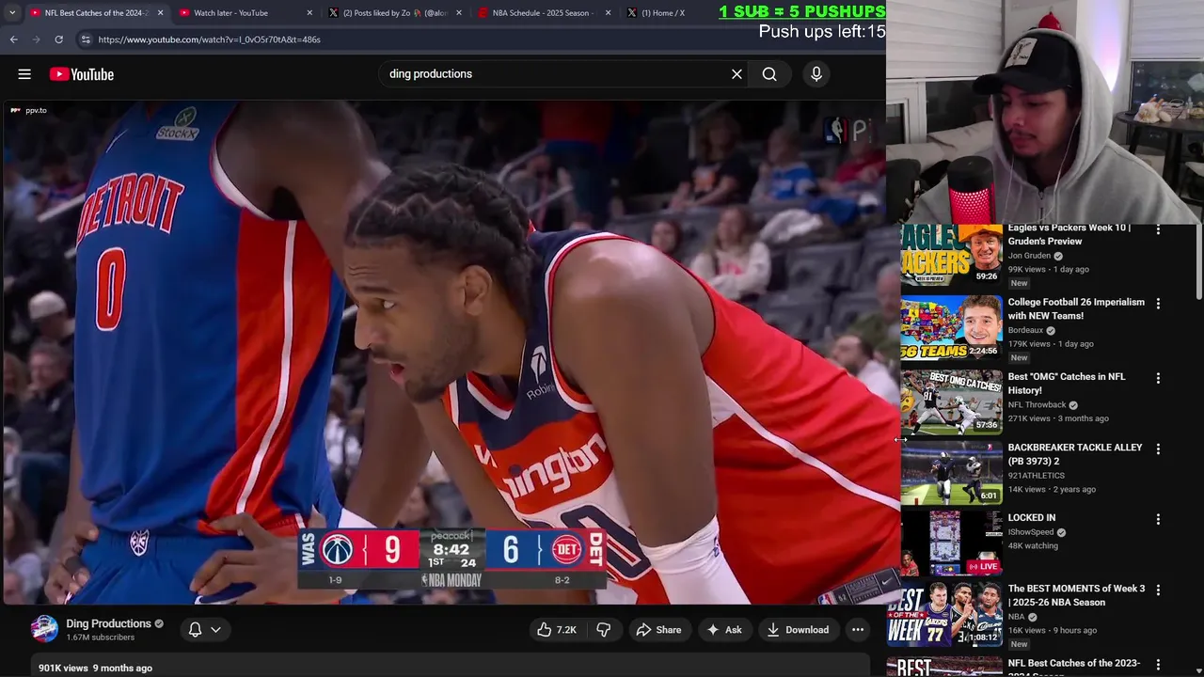1204x677 pixels.
Task: Open the IShowSpeed channel name
Action: [x=1031, y=532]
